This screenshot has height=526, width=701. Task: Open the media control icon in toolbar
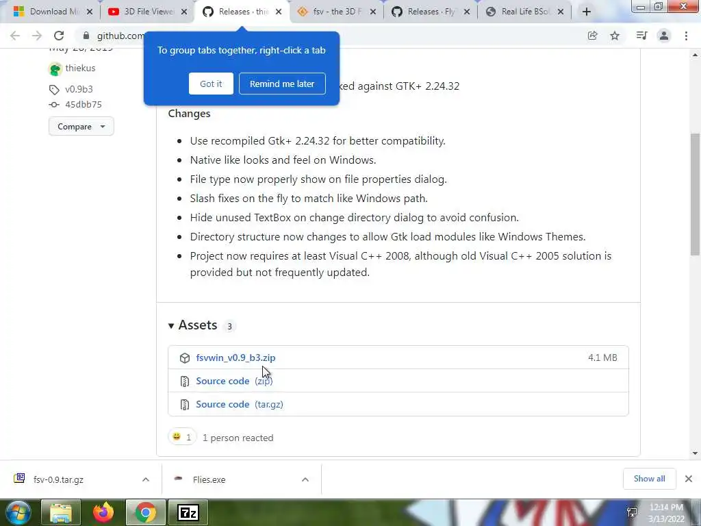click(641, 36)
